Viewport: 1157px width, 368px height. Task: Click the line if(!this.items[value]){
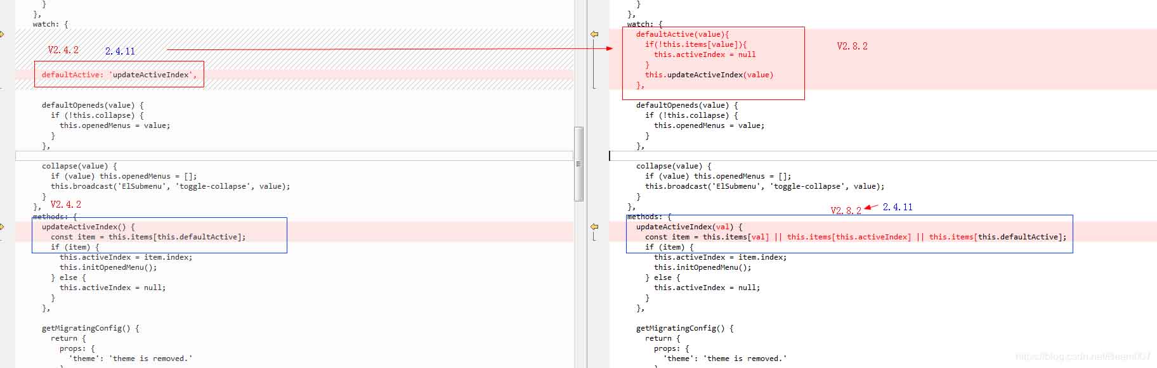pyautogui.click(x=696, y=44)
